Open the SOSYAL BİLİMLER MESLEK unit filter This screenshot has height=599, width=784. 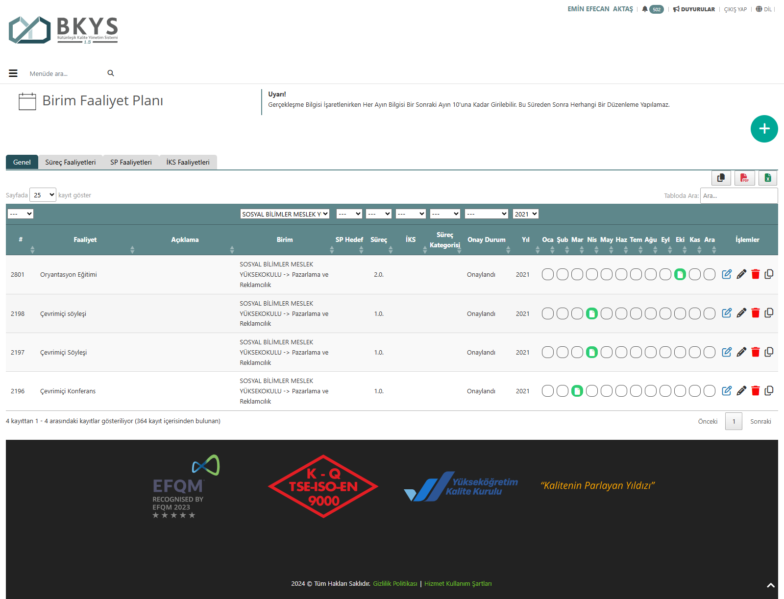click(285, 214)
